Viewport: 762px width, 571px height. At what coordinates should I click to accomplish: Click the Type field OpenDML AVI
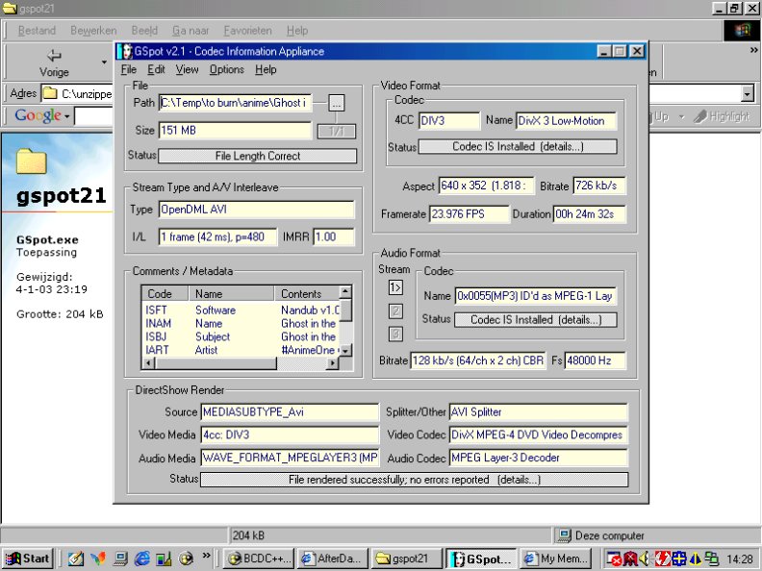257,210
